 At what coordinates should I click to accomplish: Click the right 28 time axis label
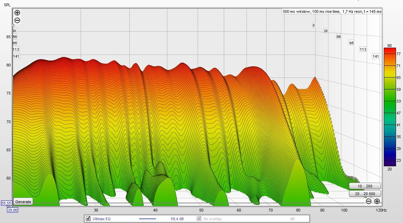(x=326, y=31)
